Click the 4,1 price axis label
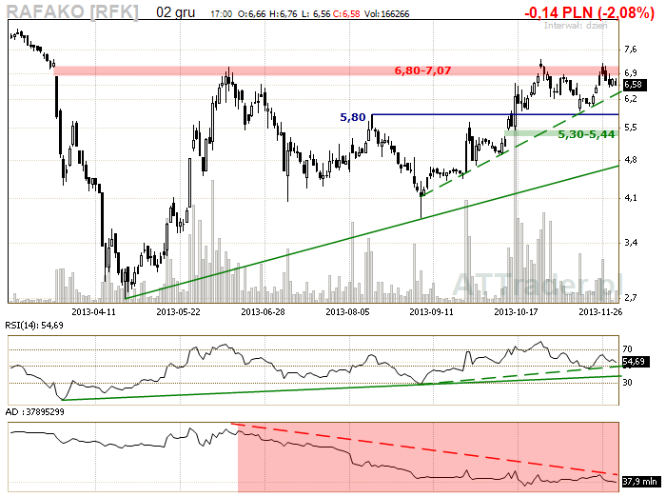Screen dimensions: 666x497 point(630,198)
